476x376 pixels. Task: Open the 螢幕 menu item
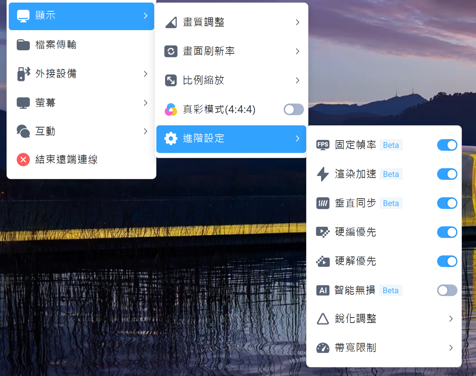(45, 103)
